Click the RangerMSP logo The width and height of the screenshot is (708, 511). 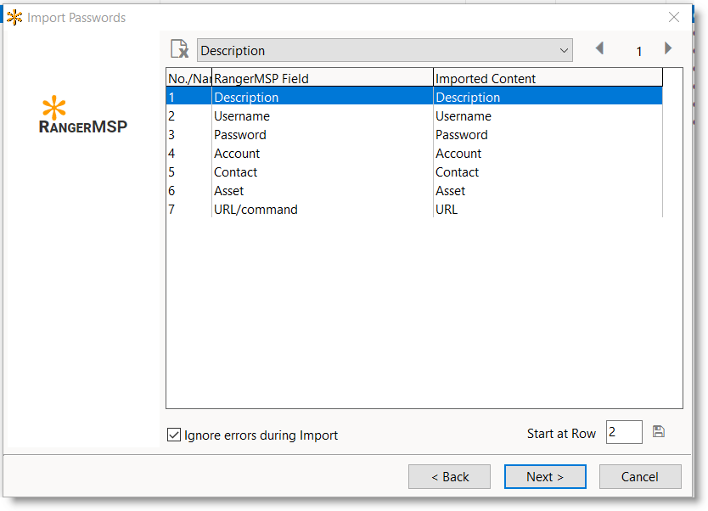(83, 116)
